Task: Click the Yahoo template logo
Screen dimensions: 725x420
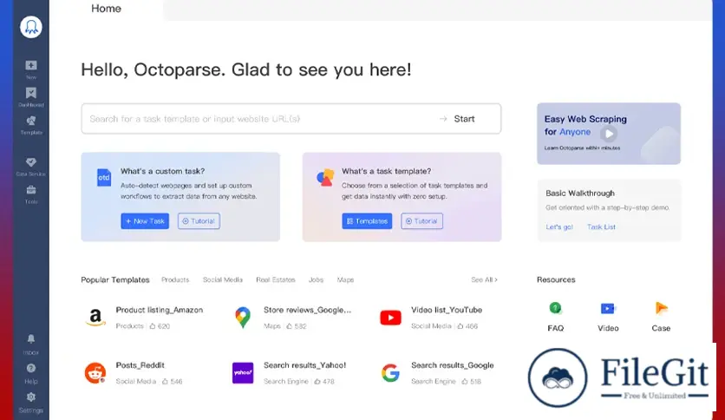Action: 243,373
